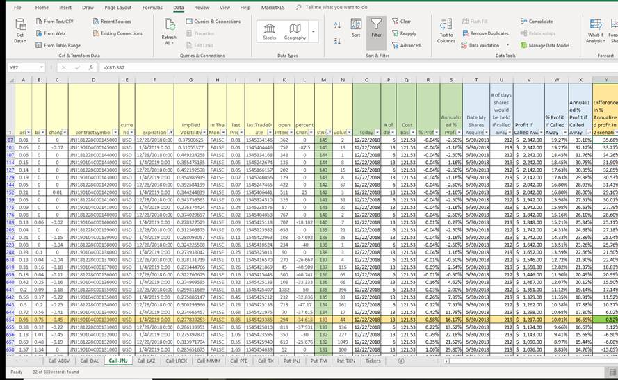Open the Get Data menu
This screenshot has width=618, height=380.
20,31
